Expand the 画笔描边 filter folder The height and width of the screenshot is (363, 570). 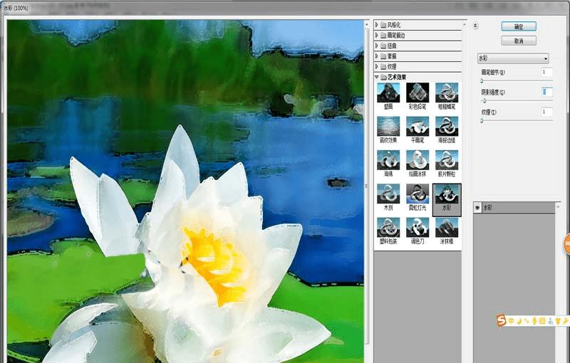click(377, 35)
